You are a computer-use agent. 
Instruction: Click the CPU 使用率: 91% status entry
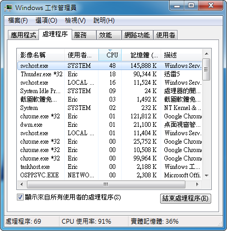(x=86, y=222)
